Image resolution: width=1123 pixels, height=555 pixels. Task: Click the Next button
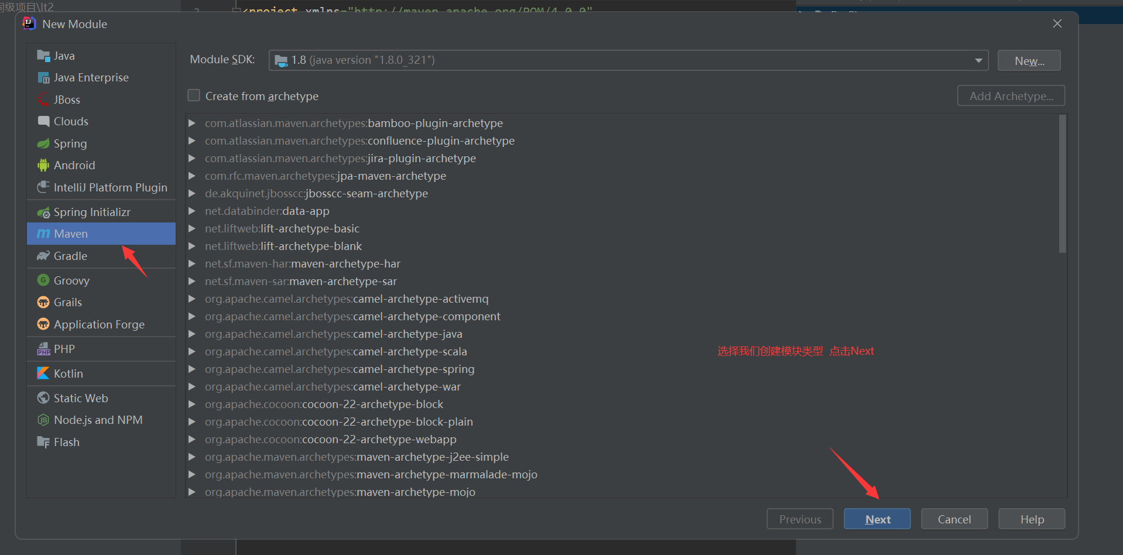click(877, 519)
